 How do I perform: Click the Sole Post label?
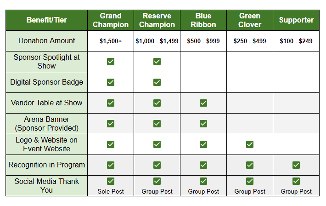pyautogui.click(x=111, y=191)
